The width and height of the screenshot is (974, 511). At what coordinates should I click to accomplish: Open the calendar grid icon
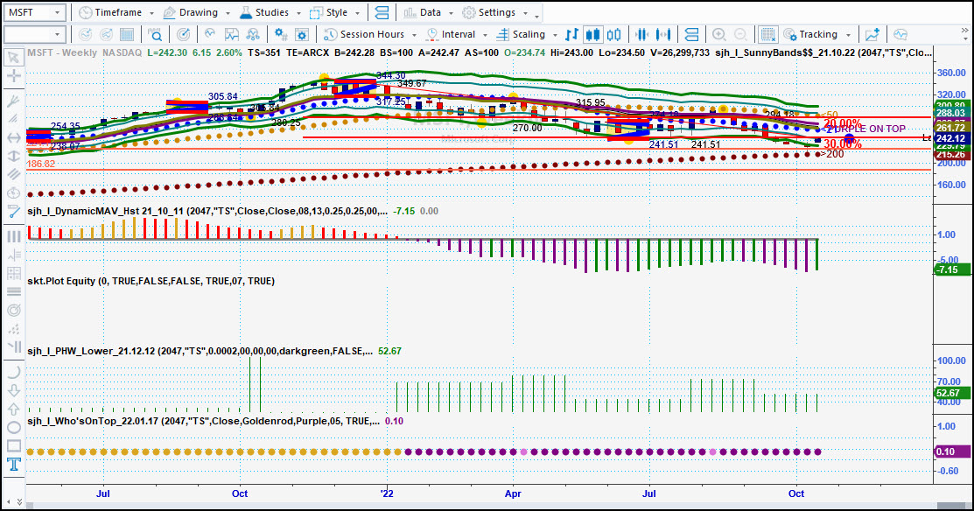click(x=127, y=35)
